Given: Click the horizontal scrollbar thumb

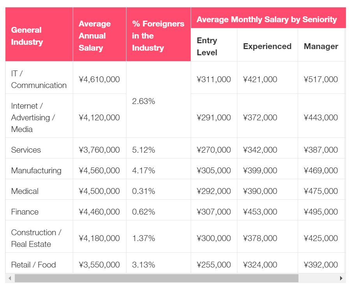Looking at the screenshot, I should click(156, 278).
